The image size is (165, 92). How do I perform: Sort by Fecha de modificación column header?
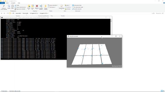(x=44, y=16)
